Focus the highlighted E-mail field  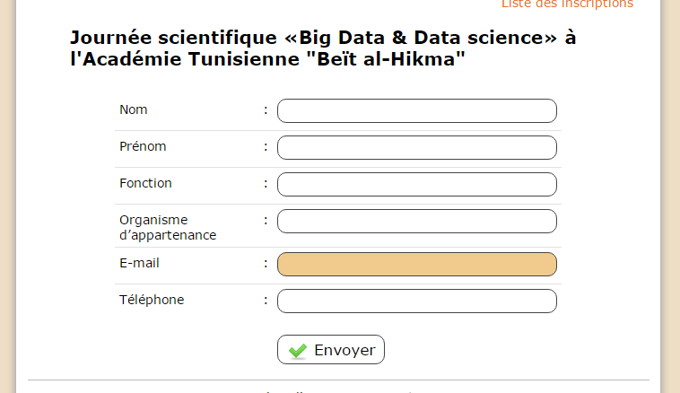[417, 264]
